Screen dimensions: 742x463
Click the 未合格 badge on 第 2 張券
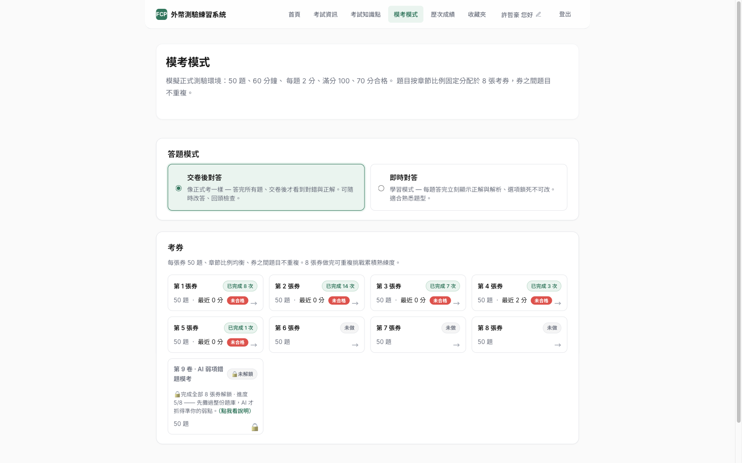[x=339, y=300]
